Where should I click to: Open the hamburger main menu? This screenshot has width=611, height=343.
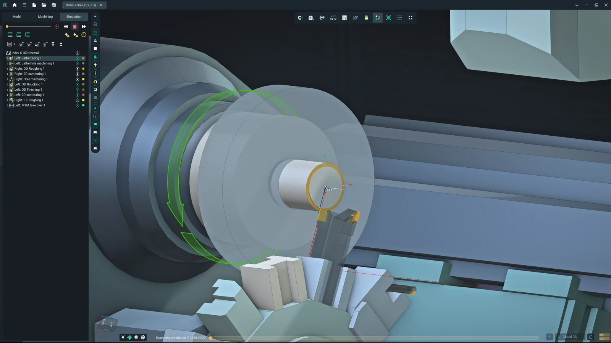tap(24, 5)
